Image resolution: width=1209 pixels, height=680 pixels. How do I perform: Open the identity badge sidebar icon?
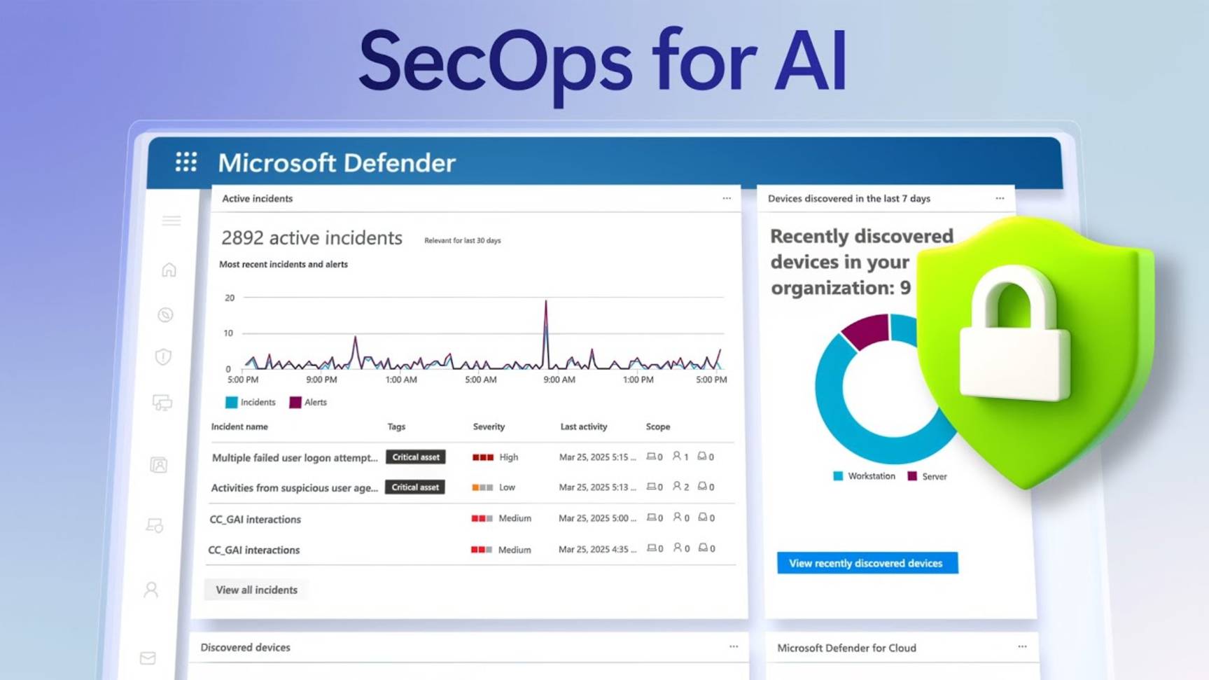click(159, 465)
